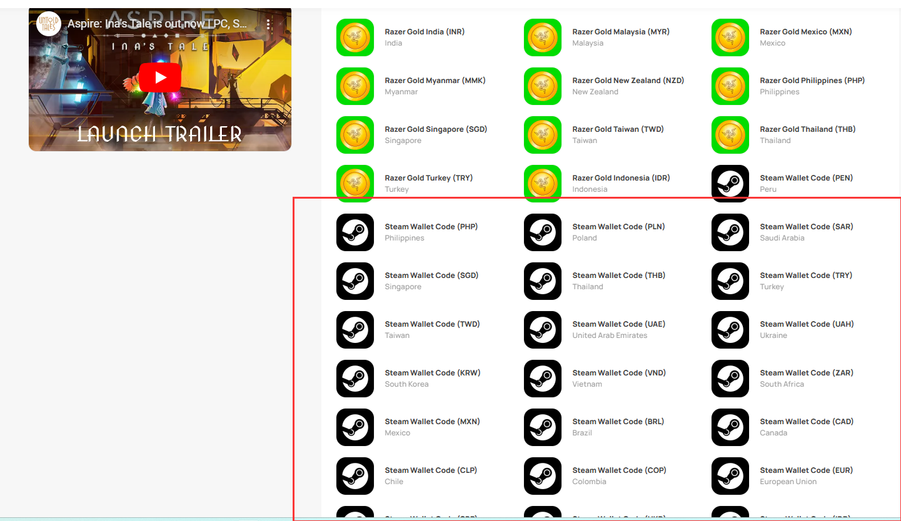Screen dimensions: 901x521
Task: Click the Razer Gold Taiwan coin icon
Action: tap(543, 135)
